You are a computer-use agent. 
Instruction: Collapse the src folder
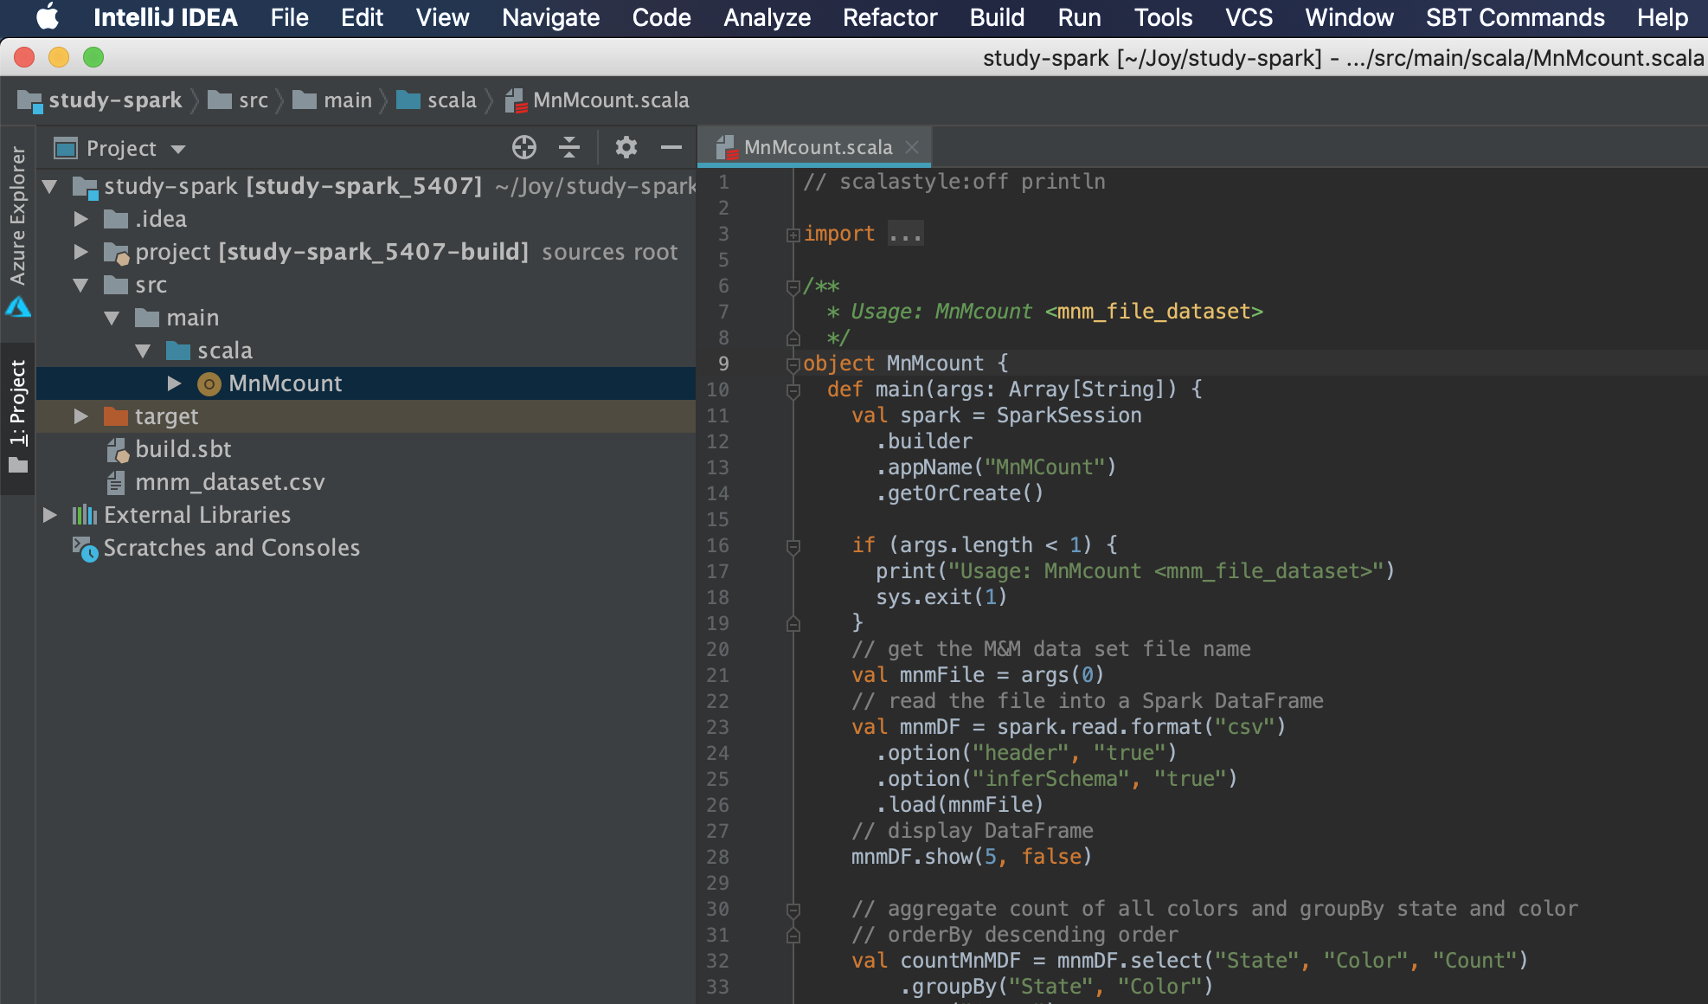(x=81, y=285)
